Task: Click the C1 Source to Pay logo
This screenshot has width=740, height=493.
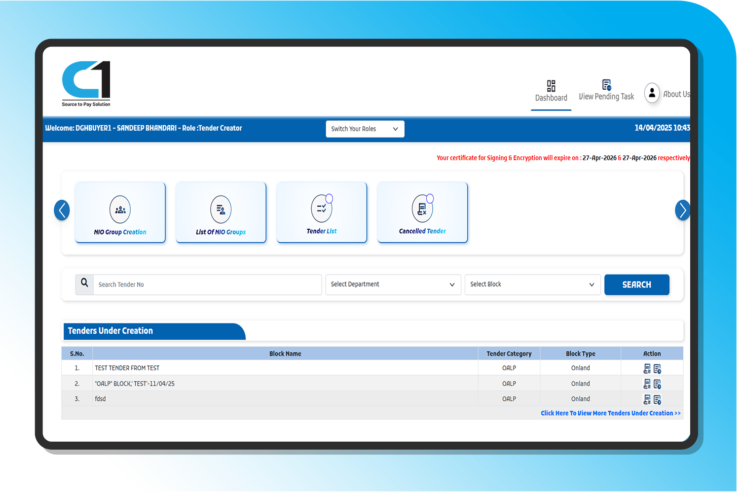Action: point(86,83)
